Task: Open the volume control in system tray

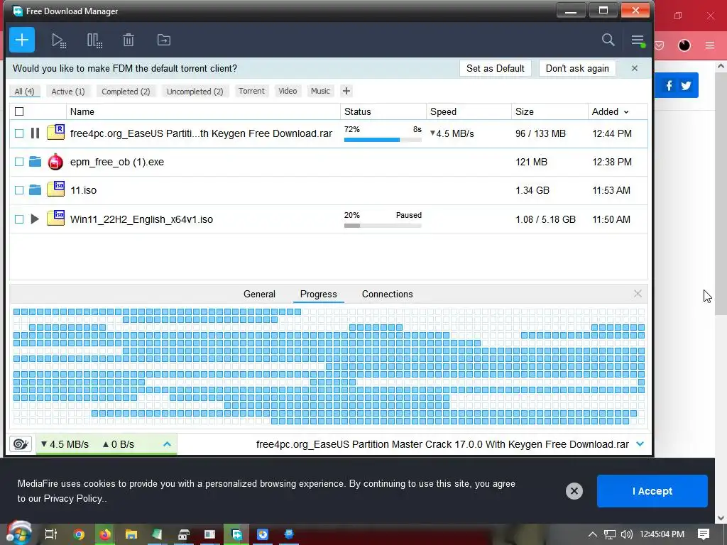Action: click(x=626, y=534)
